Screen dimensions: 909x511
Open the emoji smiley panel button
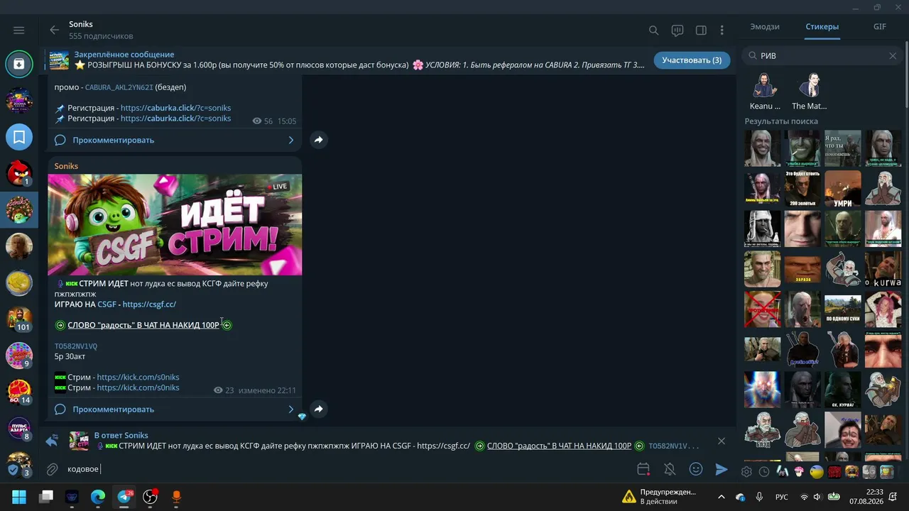696,469
